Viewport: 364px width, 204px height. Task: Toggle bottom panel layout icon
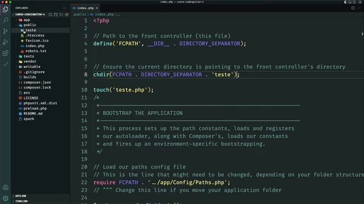[350, 2]
